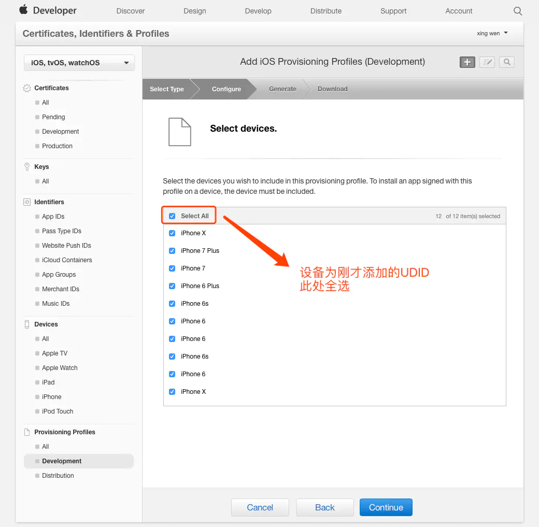The height and width of the screenshot is (527, 539).
Task: Open iPad devices in the sidebar
Action: click(48, 382)
